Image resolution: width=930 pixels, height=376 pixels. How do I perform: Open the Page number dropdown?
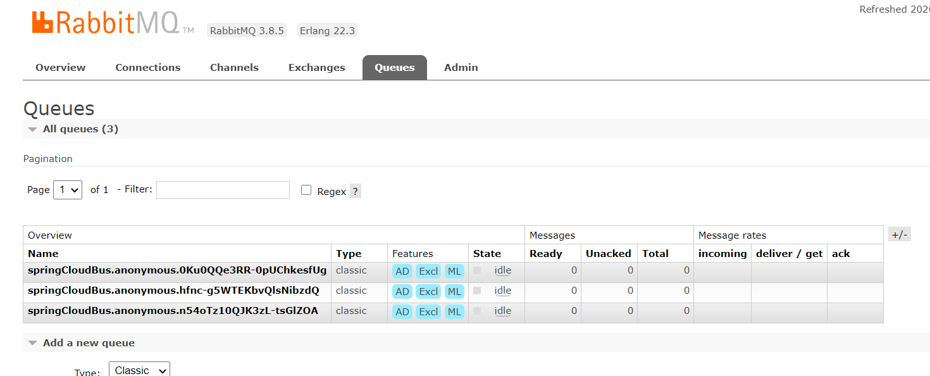[x=68, y=190]
